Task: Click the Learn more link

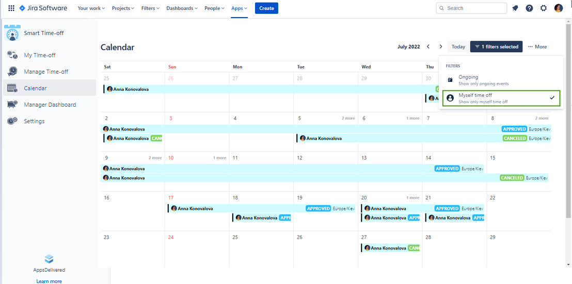Action: click(49, 281)
